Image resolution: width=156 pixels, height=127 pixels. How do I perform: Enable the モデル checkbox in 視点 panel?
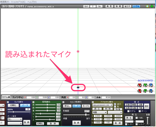point(128,111)
